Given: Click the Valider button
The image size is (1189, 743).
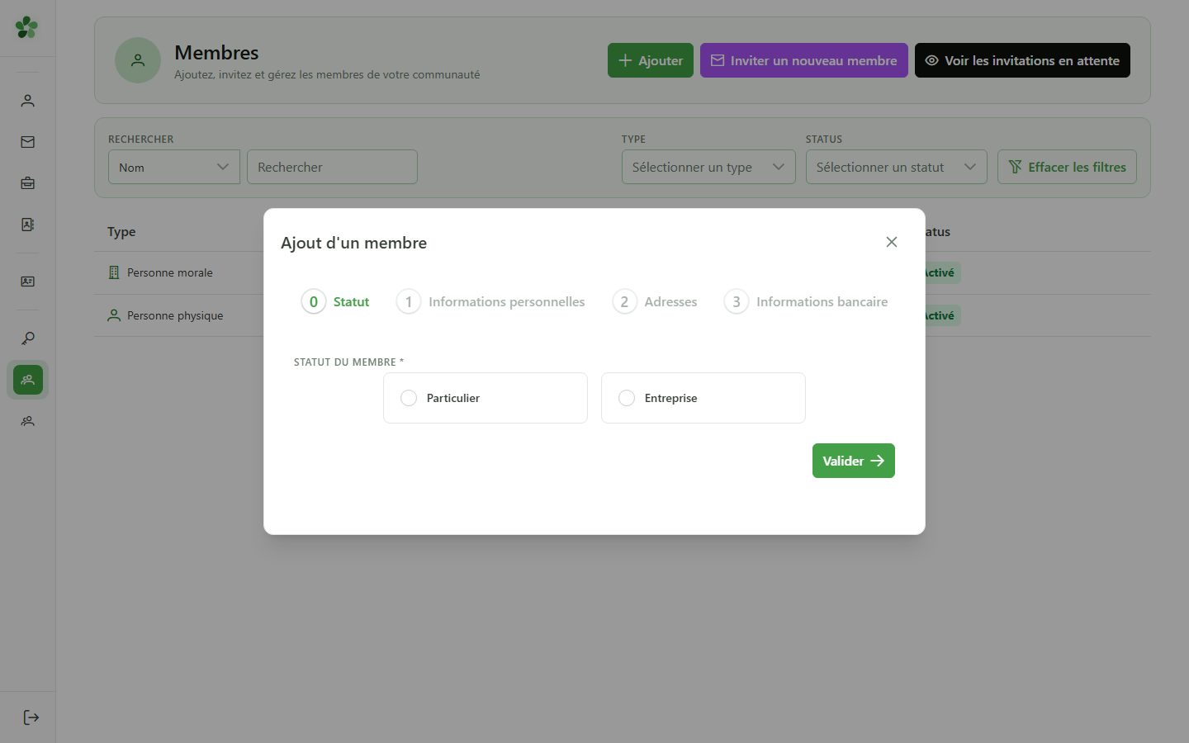Looking at the screenshot, I should tap(854, 461).
